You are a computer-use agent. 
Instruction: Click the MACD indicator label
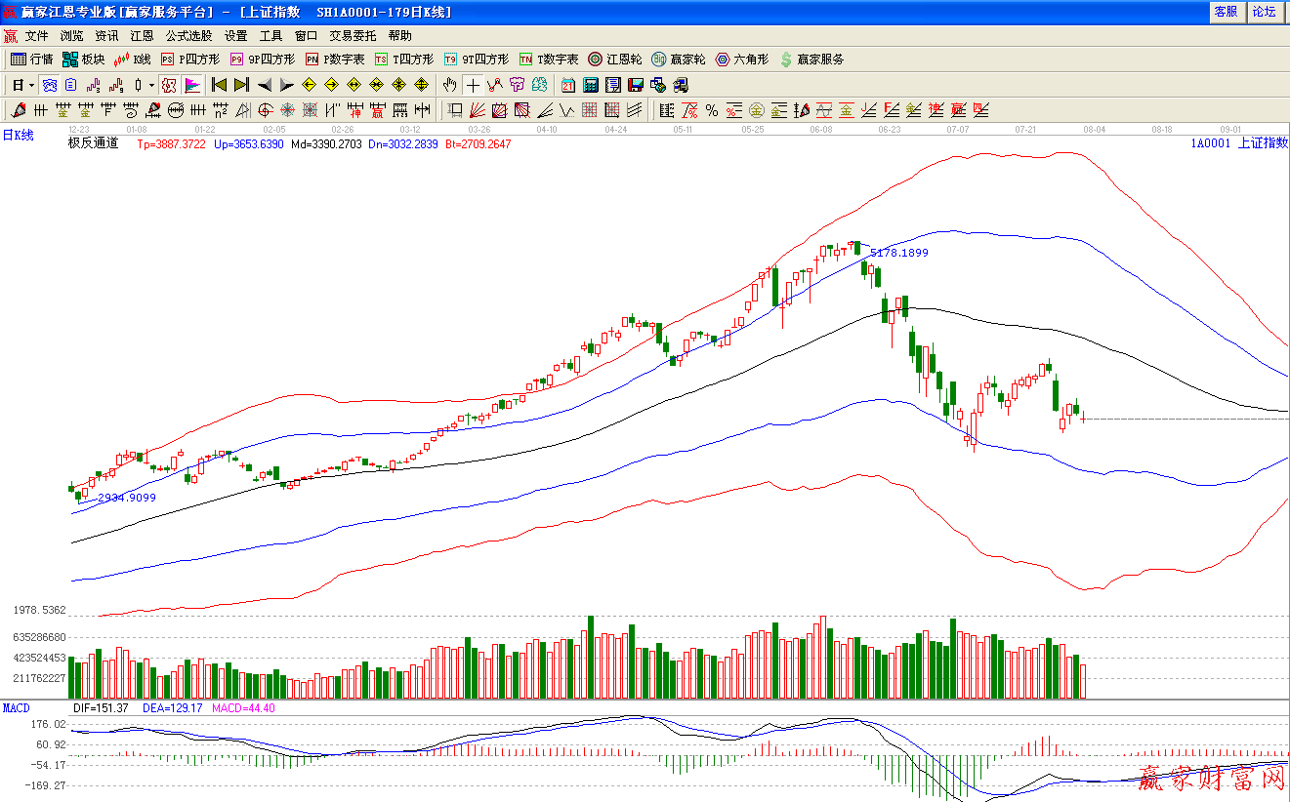16,707
